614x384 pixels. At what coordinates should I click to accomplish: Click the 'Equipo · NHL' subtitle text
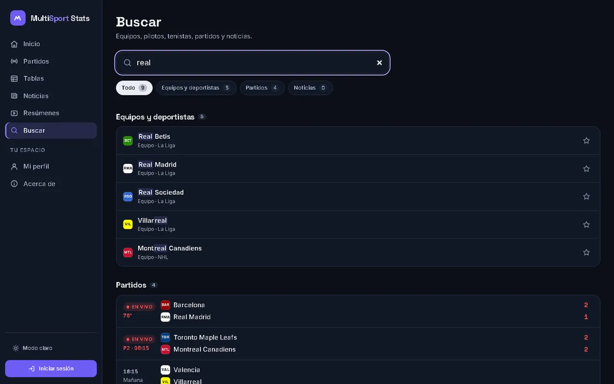pyautogui.click(x=153, y=257)
